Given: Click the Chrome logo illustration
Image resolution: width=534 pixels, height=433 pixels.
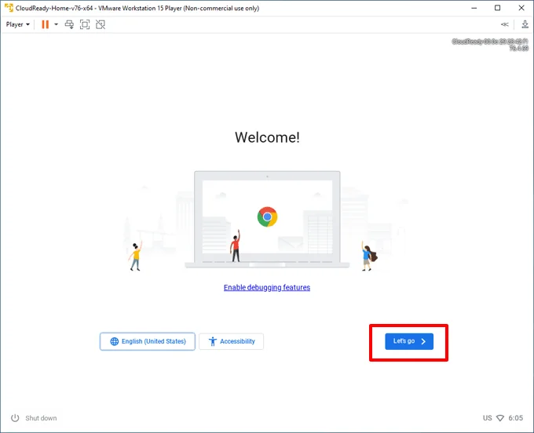Looking at the screenshot, I should [267, 216].
